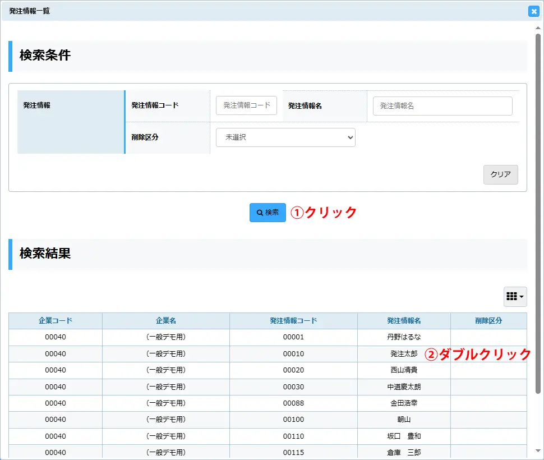Select the 発注太郎 result row
Image resolution: width=544 pixels, height=460 pixels.
point(404,354)
